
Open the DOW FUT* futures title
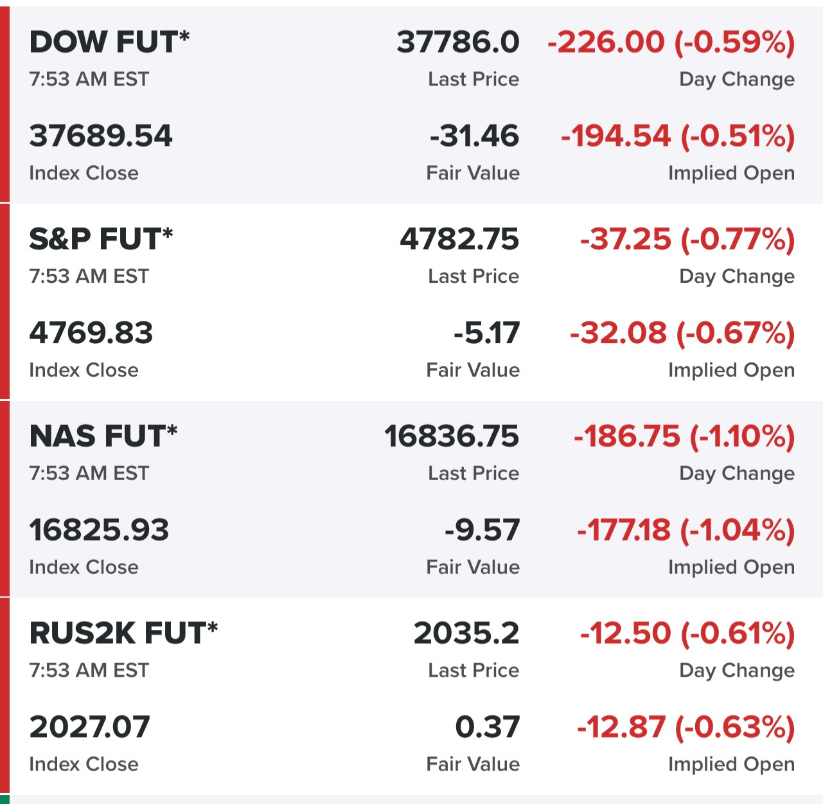coord(109,42)
